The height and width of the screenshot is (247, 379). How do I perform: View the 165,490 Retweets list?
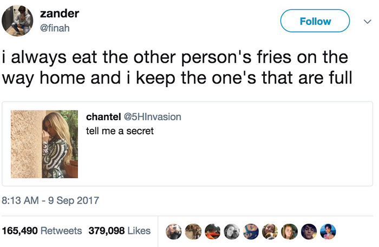[x=42, y=231]
